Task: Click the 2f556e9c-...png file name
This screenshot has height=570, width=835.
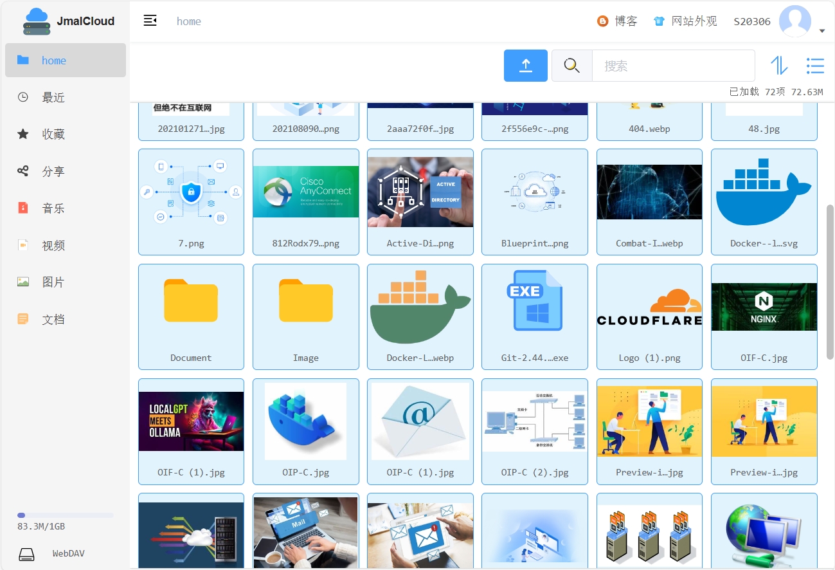Action: (535, 129)
